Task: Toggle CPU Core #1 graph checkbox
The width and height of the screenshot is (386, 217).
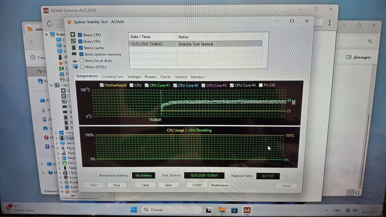Action: pyautogui.click(x=146, y=85)
